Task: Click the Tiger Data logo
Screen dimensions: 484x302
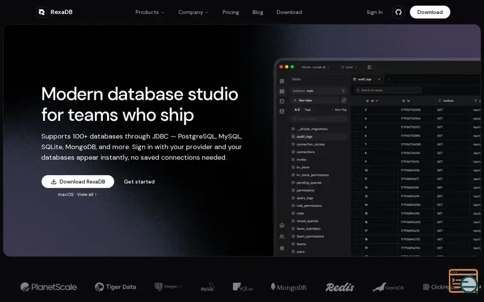Action: 116,287
